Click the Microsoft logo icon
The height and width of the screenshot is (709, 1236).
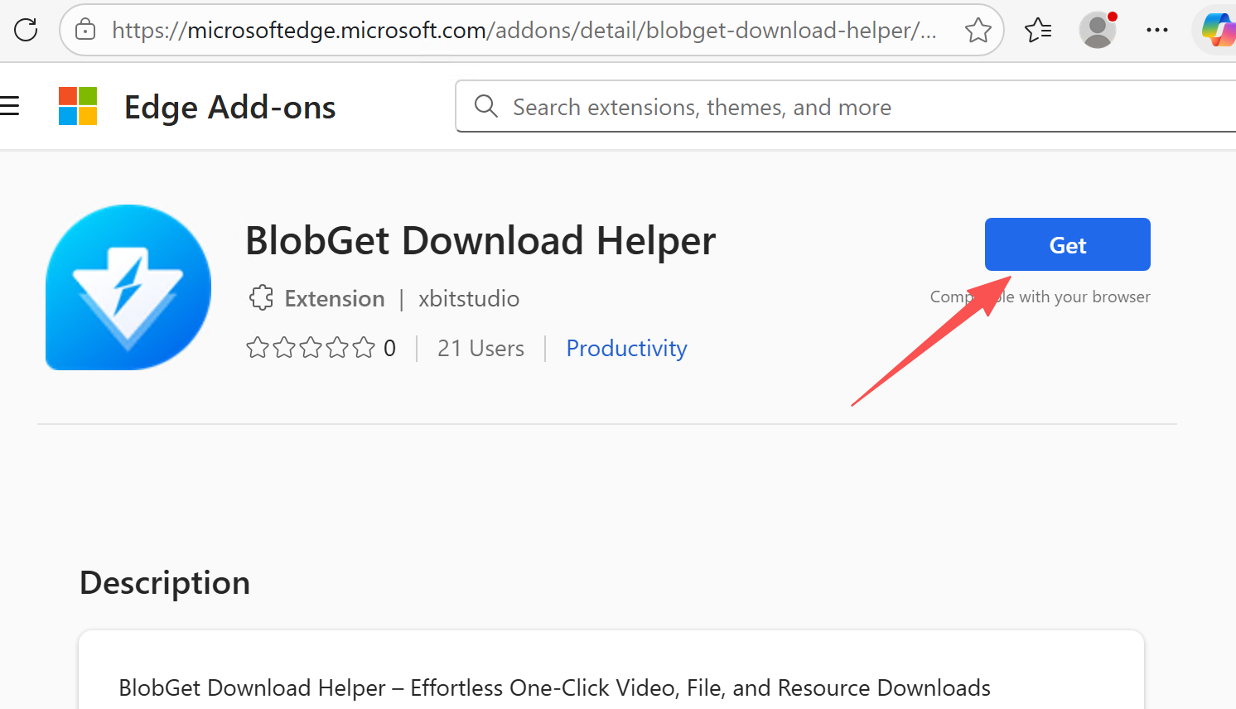pyautogui.click(x=78, y=106)
